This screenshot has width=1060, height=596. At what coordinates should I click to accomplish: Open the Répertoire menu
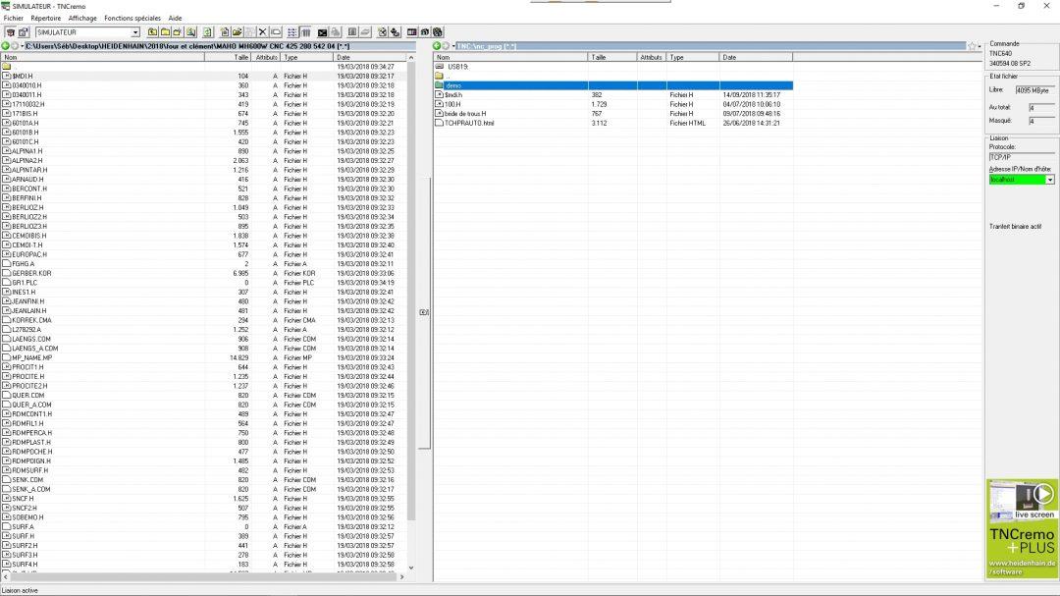pyautogui.click(x=45, y=19)
